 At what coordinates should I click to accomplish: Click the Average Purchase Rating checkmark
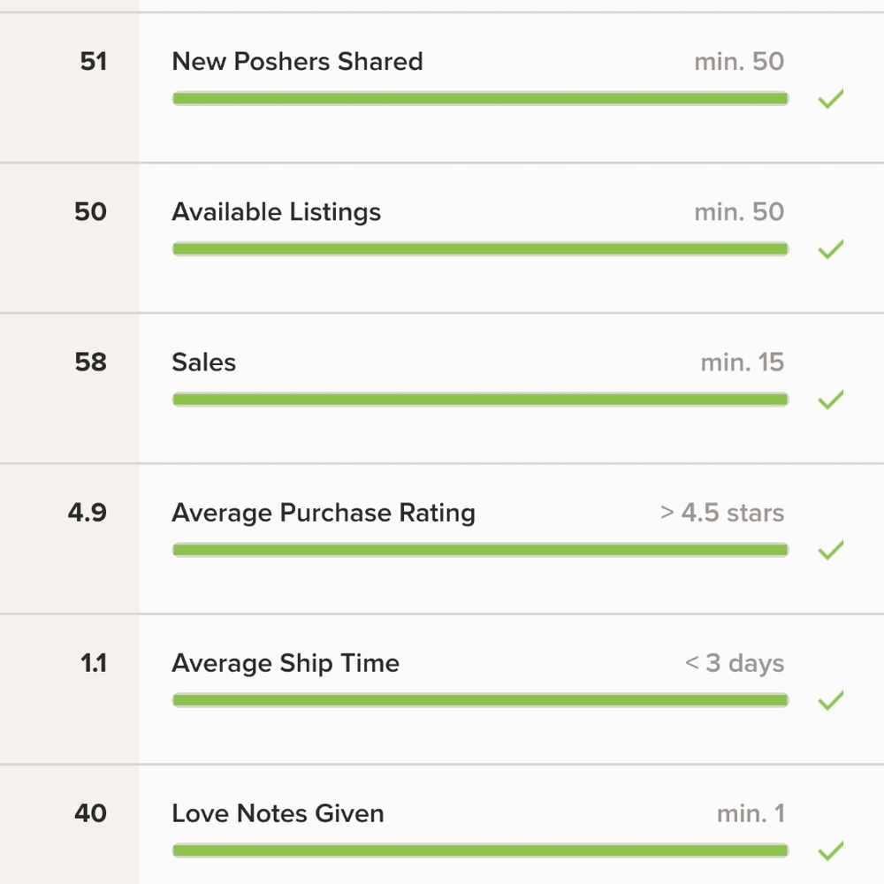(x=830, y=550)
